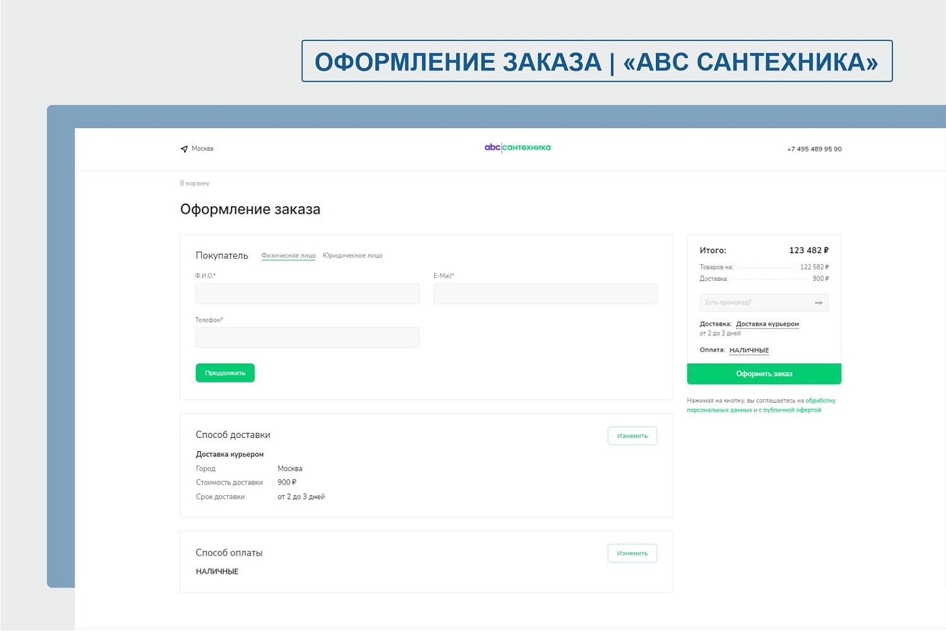Apply promo code with the arrow icon
Viewport: 946px width, 631px height.
pyautogui.click(x=819, y=303)
